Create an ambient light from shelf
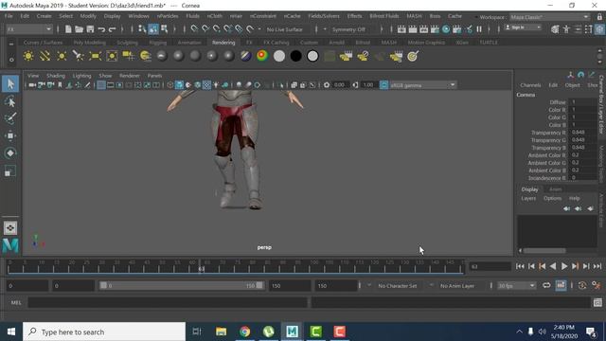This screenshot has width=606, height=341. (x=28, y=56)
